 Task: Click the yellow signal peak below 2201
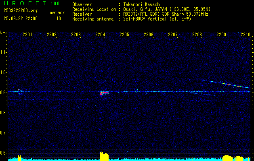(x=20, y=158)
